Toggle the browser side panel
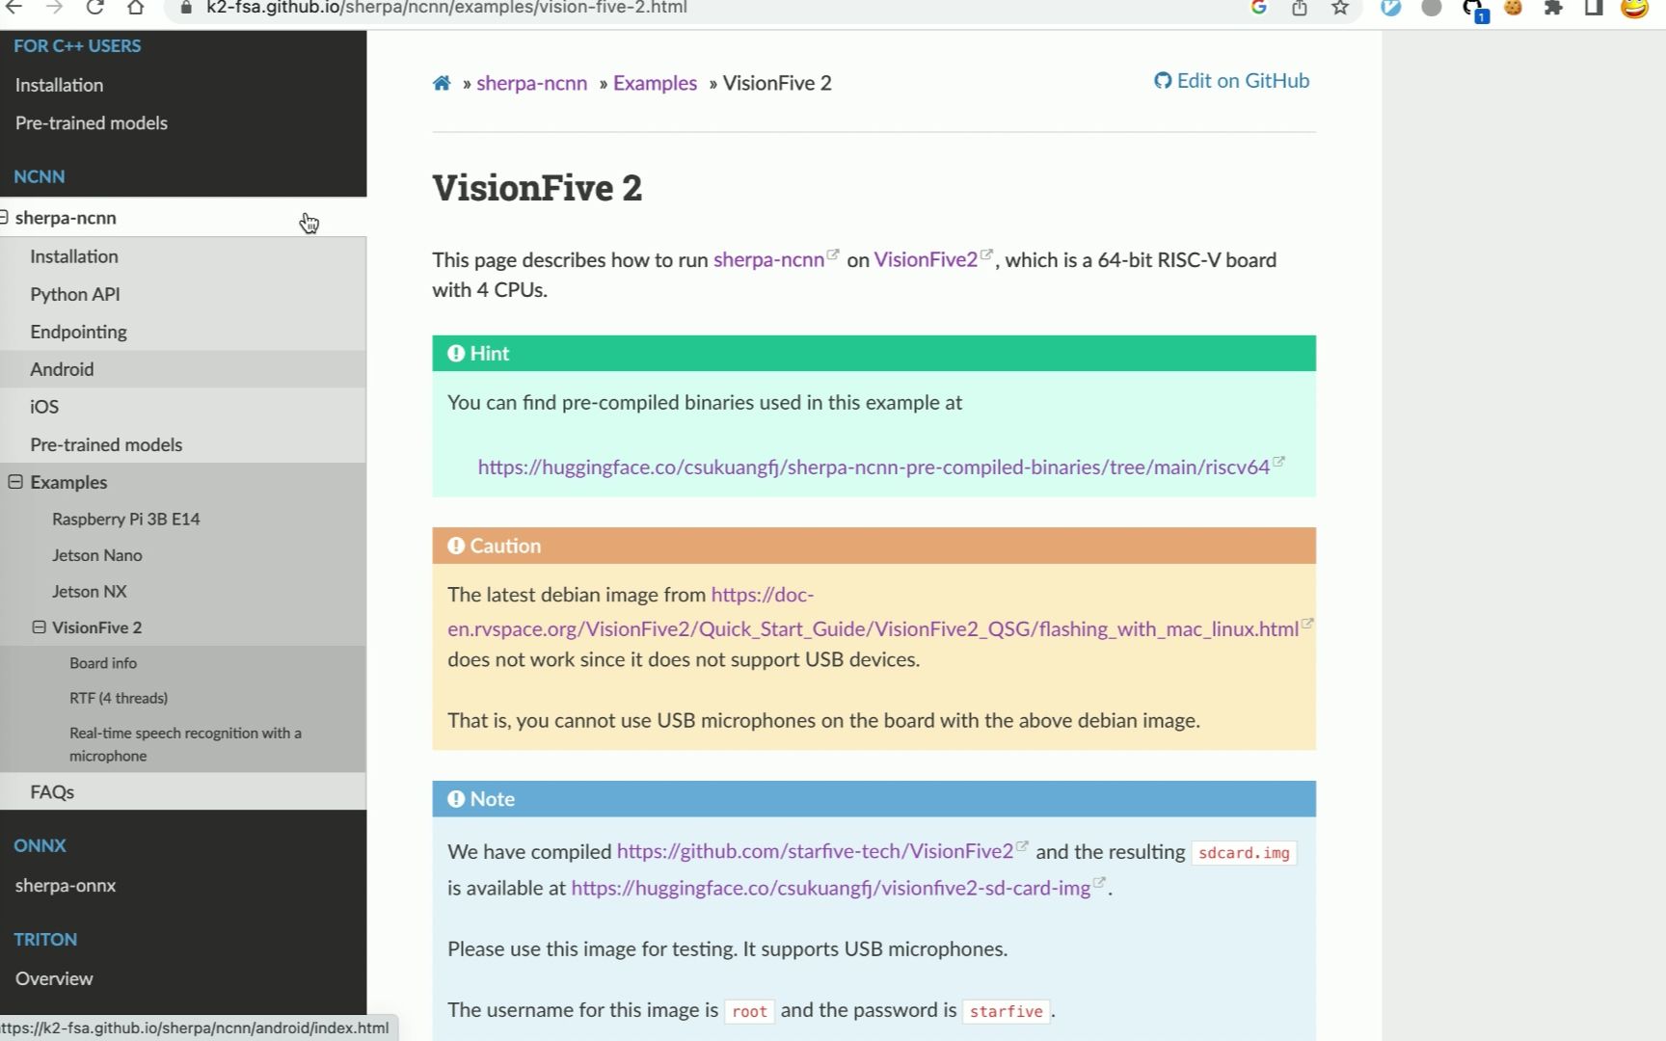1666x1041 pixels. pyautogui.click(x=1594, y=8)
